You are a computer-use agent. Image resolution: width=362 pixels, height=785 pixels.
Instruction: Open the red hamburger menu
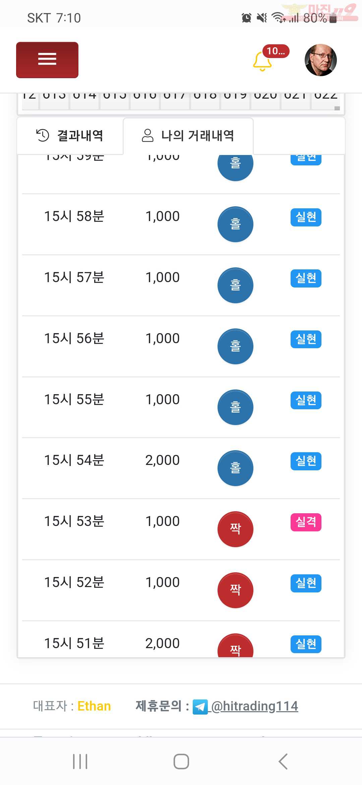point(47,60)
